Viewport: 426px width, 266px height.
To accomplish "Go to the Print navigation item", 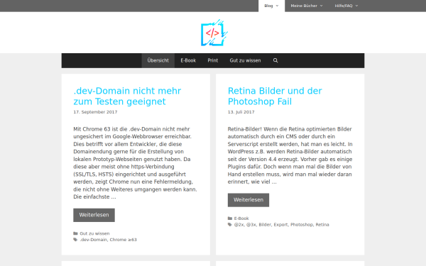I will pos(213,60).
